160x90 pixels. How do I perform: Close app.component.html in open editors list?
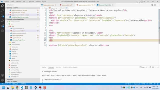tap(8, 15)
